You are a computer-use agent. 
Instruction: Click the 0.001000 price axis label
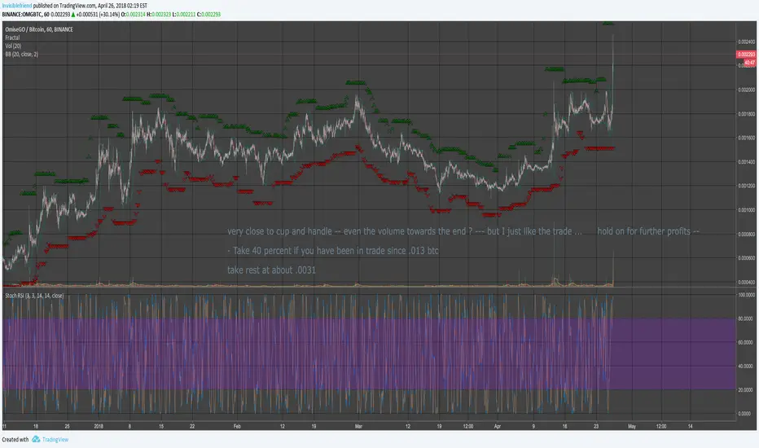tap(747, 210)
